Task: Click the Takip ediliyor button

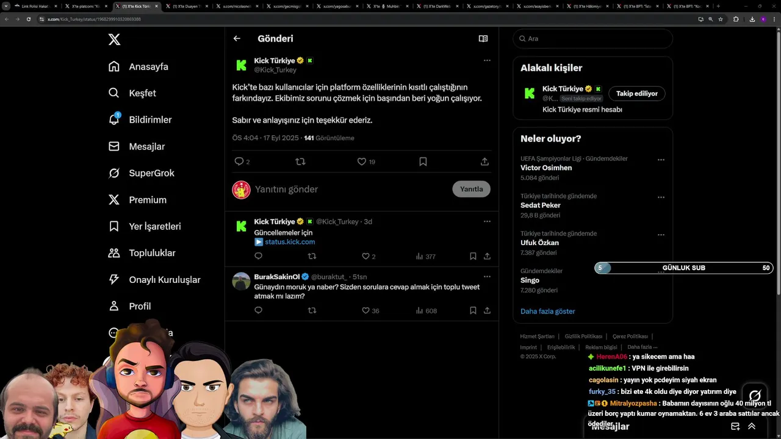Action: point(636,93)
